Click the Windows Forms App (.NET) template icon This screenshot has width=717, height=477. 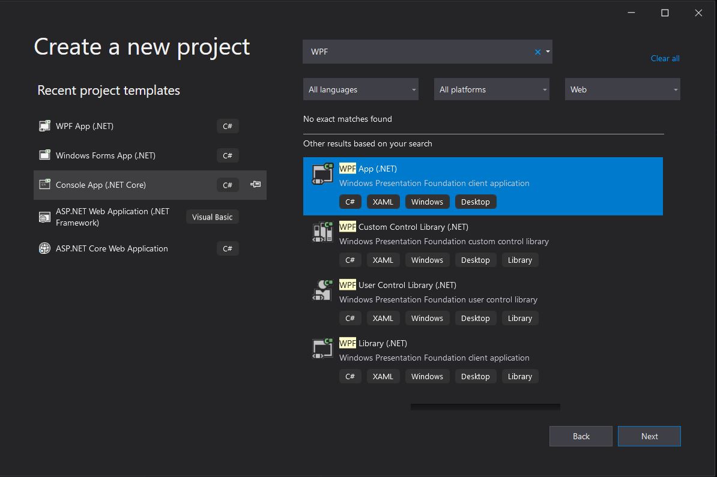[44, 155]
